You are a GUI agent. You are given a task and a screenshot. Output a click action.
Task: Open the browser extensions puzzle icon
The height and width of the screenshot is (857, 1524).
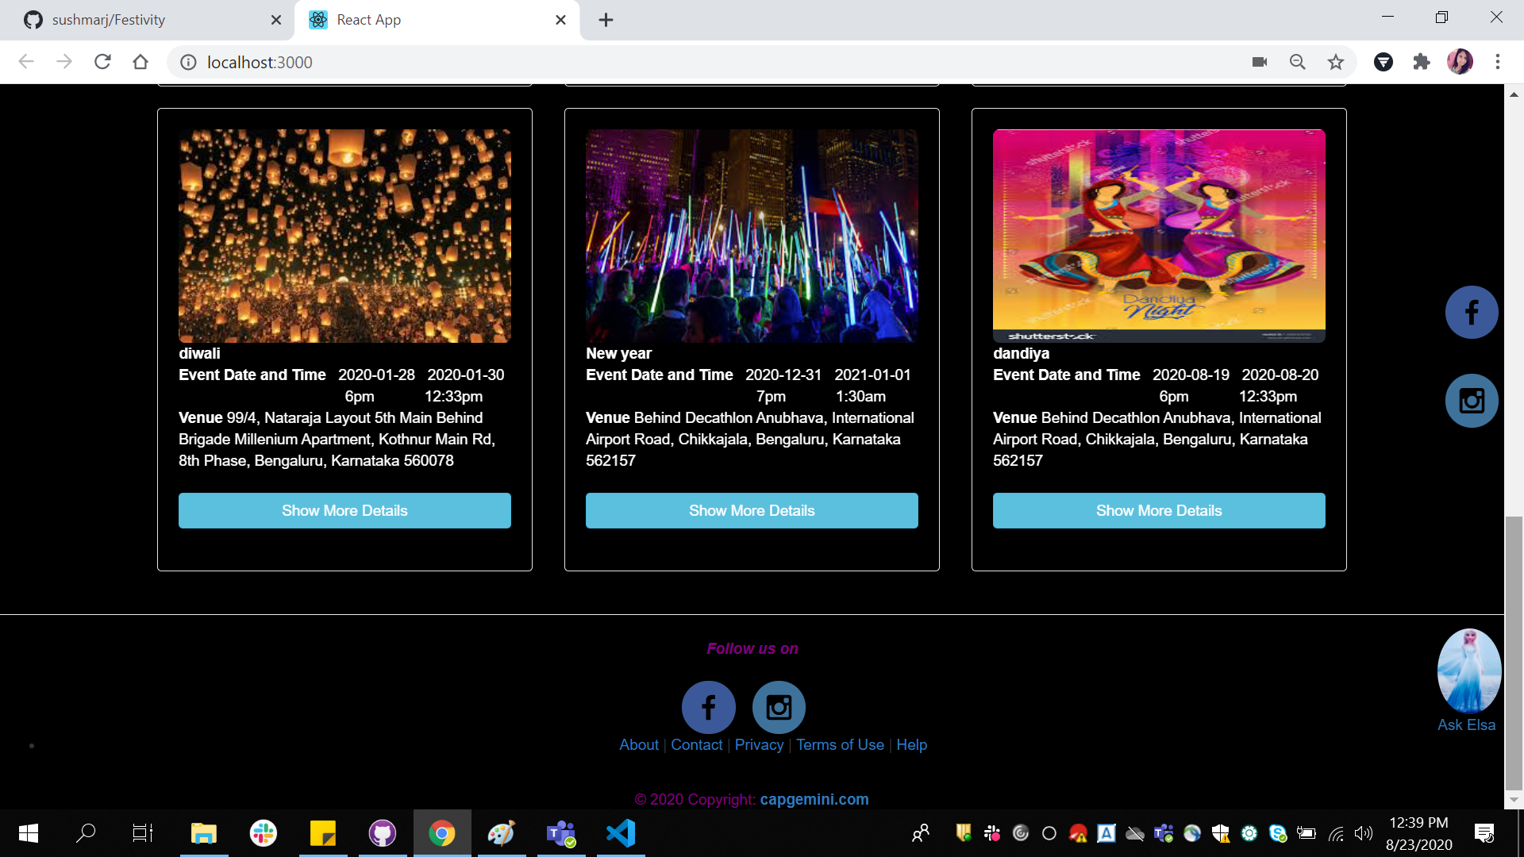[x=1422, y=62]
